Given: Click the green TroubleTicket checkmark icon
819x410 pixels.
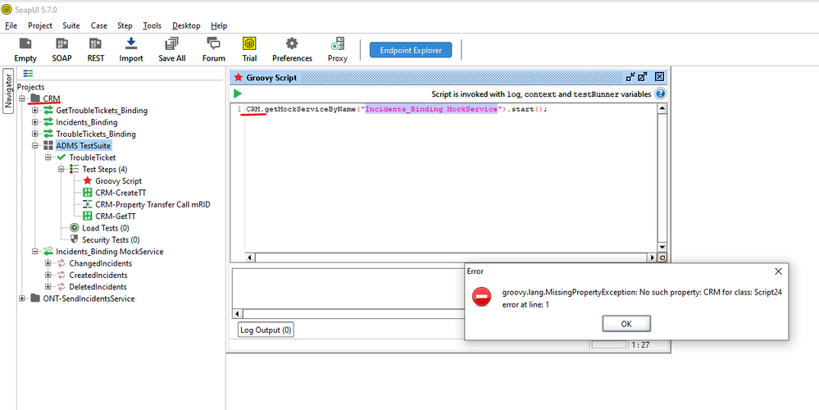Looking at the screenshot, I should (61, 157).
